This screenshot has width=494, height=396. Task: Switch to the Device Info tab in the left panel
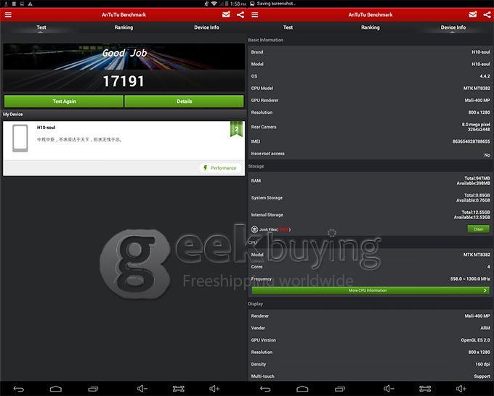pos(206,28)
